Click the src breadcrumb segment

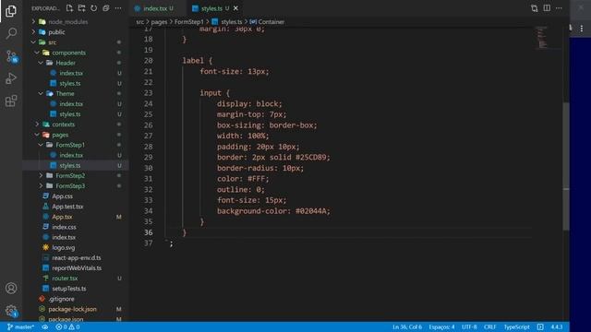139,22
